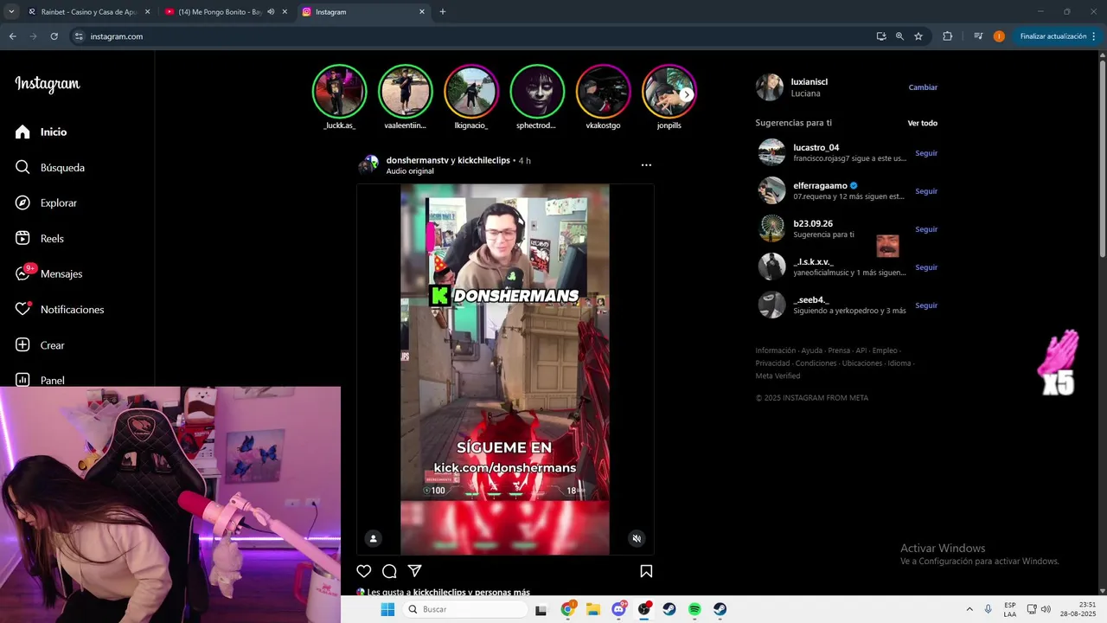Click the Información footer link
The width and height of the screenshot is (1107, 623).
[x=775, y=350]
